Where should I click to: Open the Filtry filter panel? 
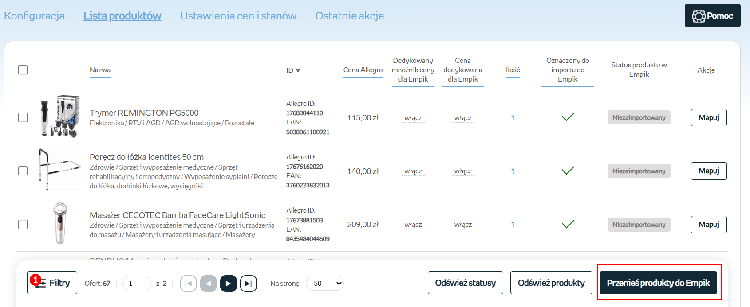[52, 283]
